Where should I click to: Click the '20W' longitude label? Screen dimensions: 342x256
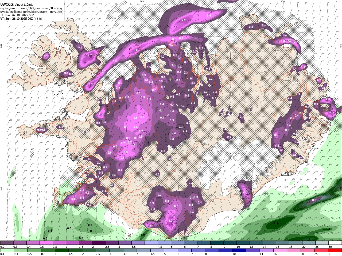point(142,1)
